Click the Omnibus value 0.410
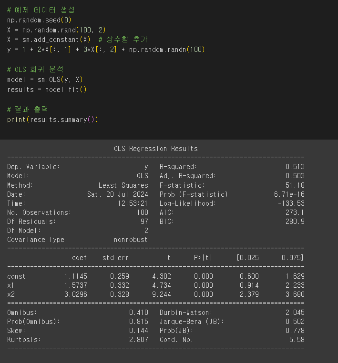This screenshot has height=363, width=338. (x=139, y=313)
